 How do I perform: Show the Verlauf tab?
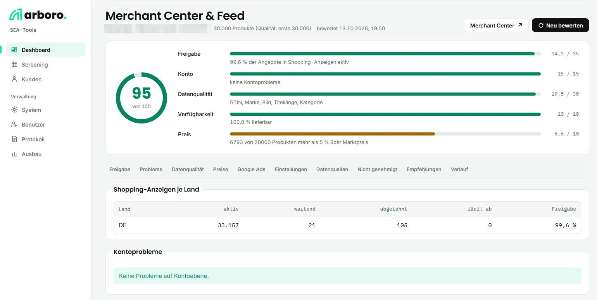point(459,169)
